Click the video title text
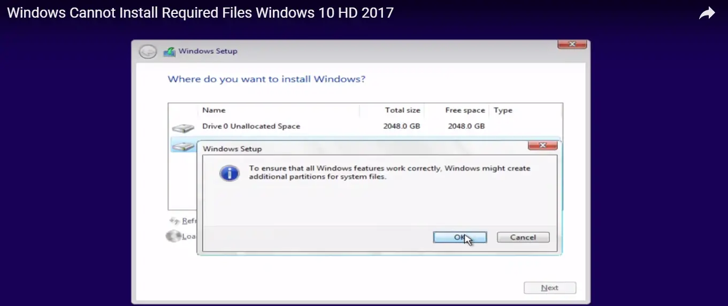Viewport: 728px width, 306px height. (200, 12)
